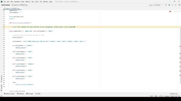Open Python Console tool window
Viewport: 181px width, 101px height.
click(9, 94)
